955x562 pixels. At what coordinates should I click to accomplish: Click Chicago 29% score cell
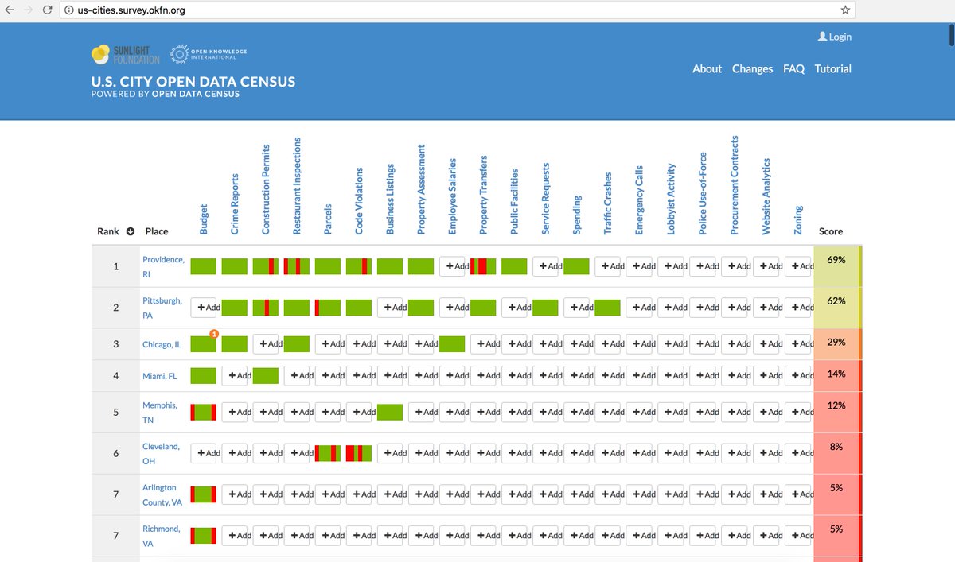[838, 344]
